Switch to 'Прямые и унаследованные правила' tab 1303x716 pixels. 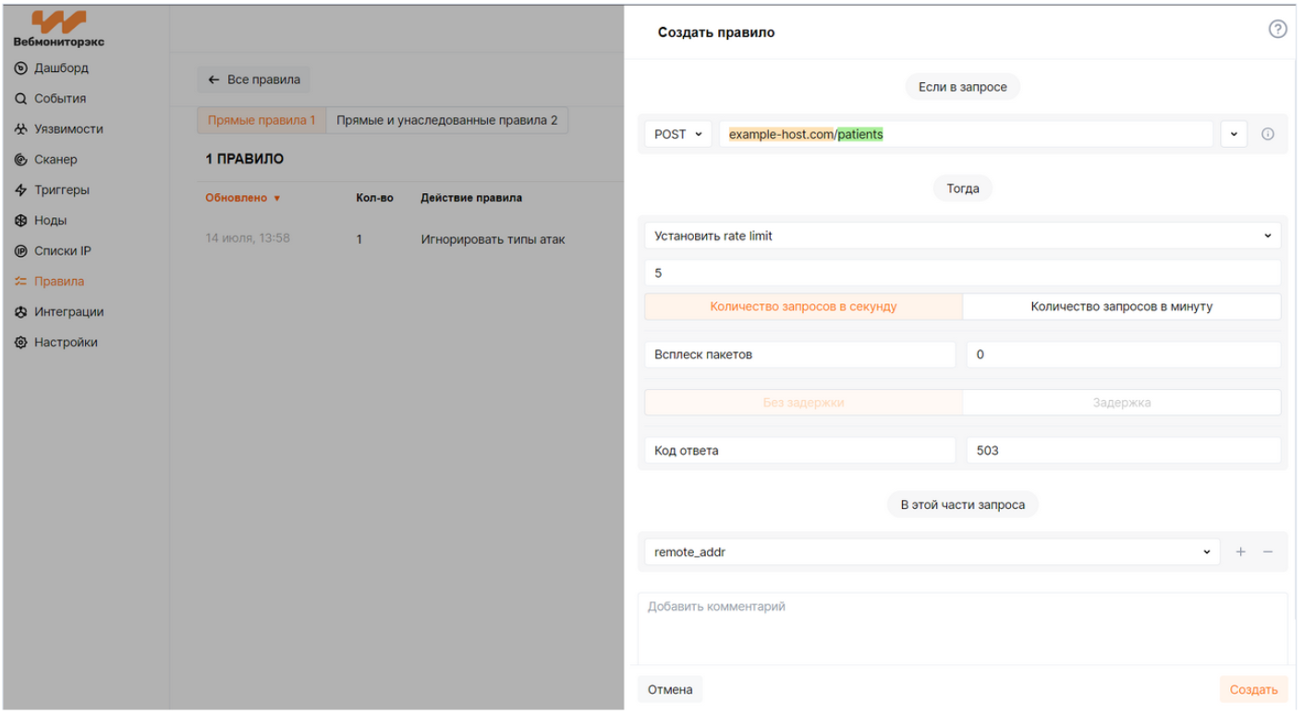point(446,120)
